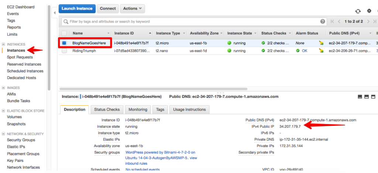
Task: Select smallest detail pane layout icon
Action: [360, 96]
